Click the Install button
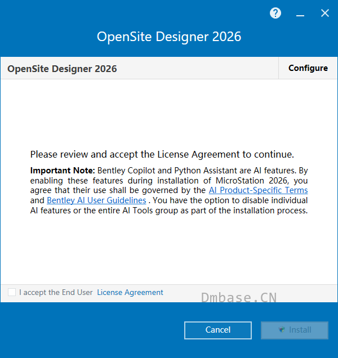The width and height of the screenshot is (338, 358). (x=295, y=330)
